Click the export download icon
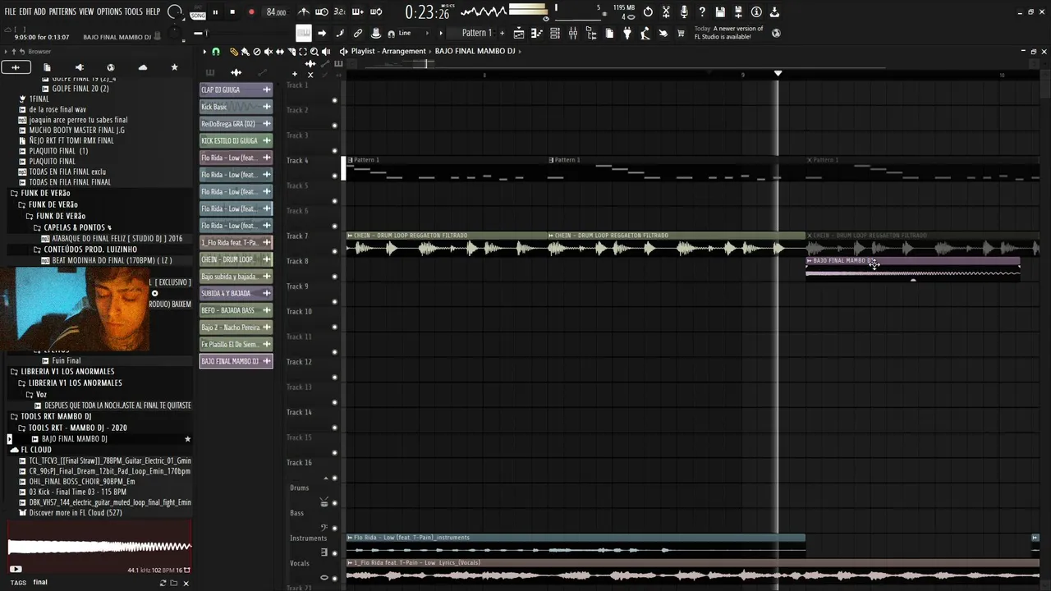 pos(774,12)
